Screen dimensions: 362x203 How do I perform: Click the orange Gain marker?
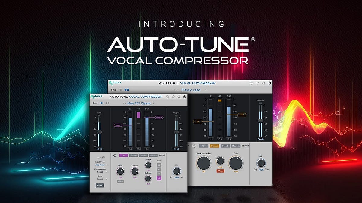[x=242, y=115]
